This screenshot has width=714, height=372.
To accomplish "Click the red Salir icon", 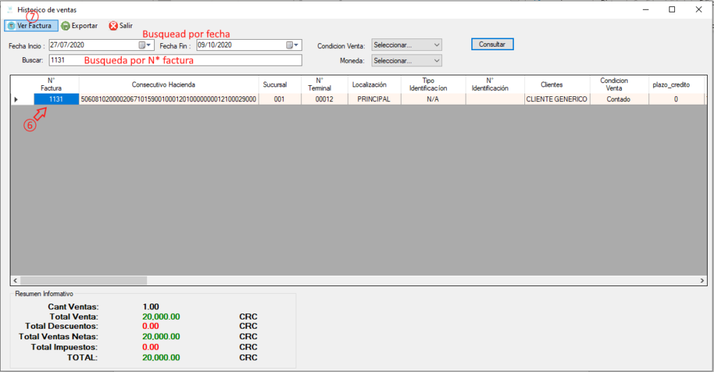I will [x=113, y=26].
